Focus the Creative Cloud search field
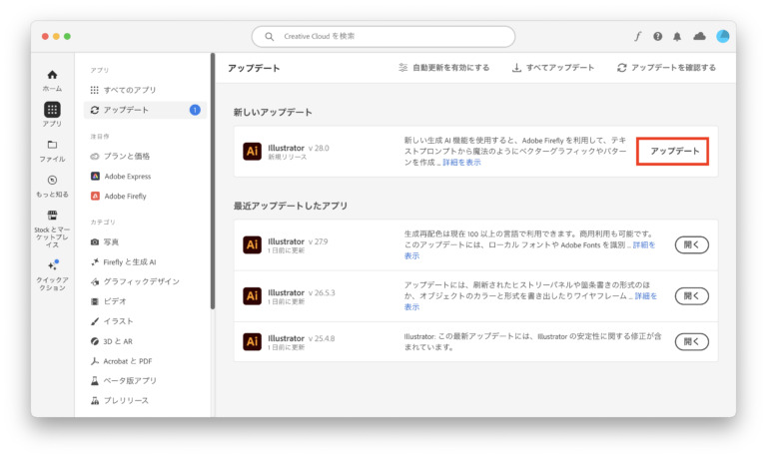Screen dimensions: 767x458 [383, 37]
